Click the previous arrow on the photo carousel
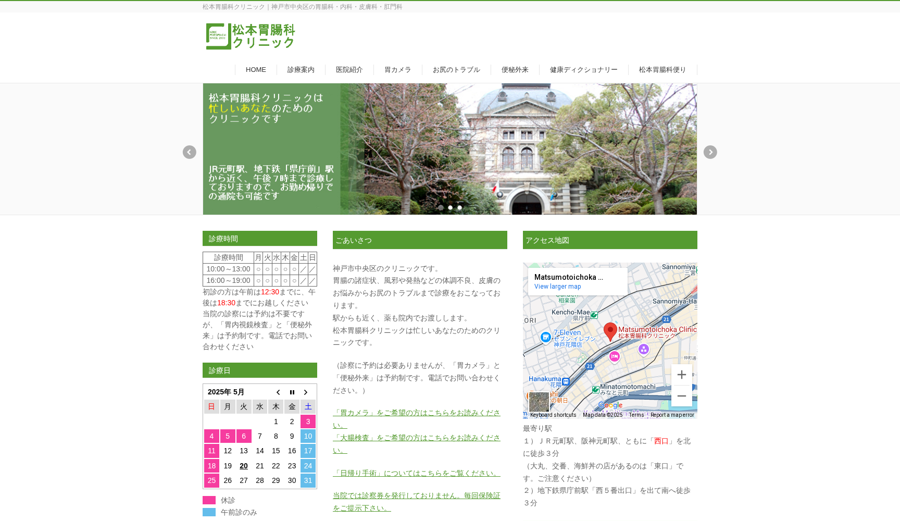The width and height of the screenshot is (900, 521). (189, 152)
